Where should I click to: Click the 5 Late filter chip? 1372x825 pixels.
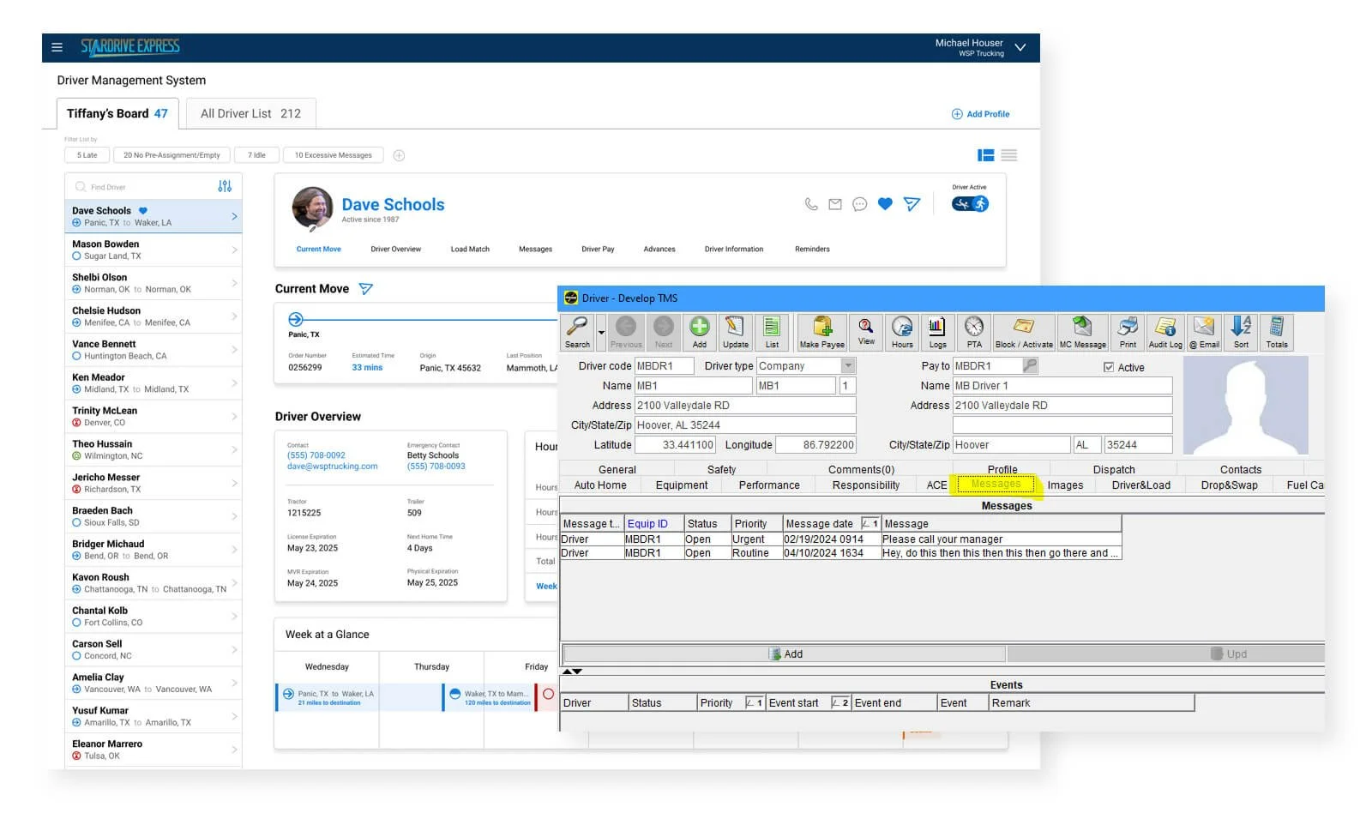pos(87,155)
